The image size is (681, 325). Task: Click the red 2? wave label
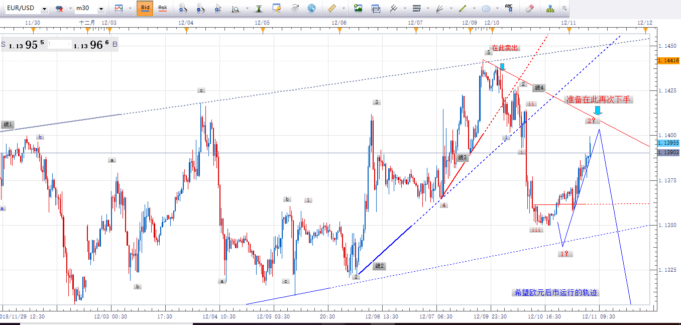coord(593,121)
